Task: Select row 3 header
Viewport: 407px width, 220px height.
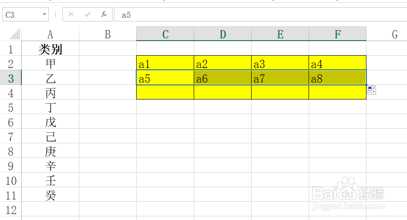Action: [10, 78]
